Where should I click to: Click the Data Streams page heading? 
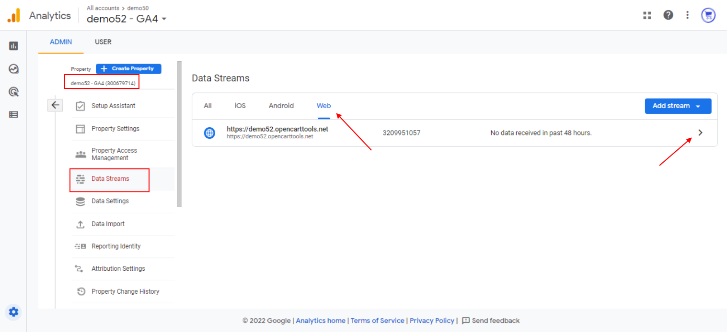coord(220,78)
